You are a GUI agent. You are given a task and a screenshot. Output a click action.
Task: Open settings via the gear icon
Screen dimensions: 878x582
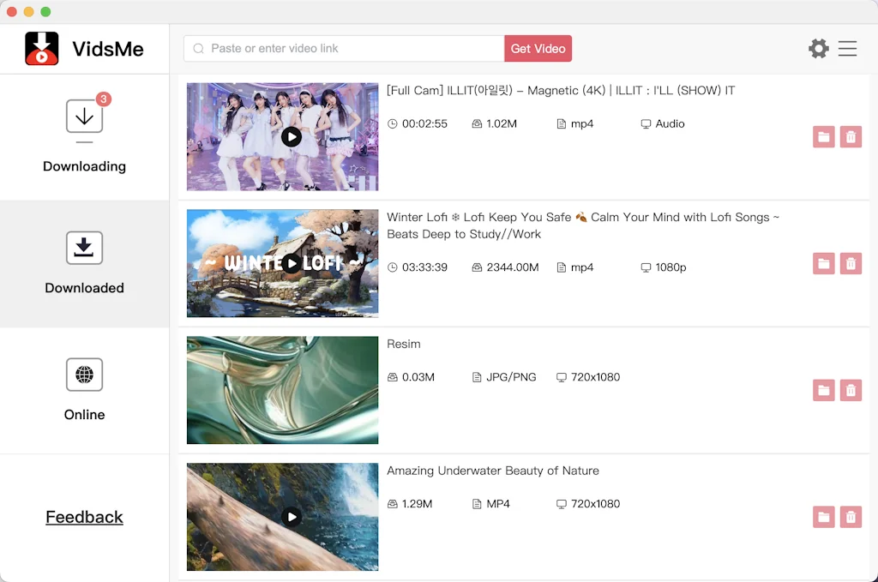coord(819,49)
